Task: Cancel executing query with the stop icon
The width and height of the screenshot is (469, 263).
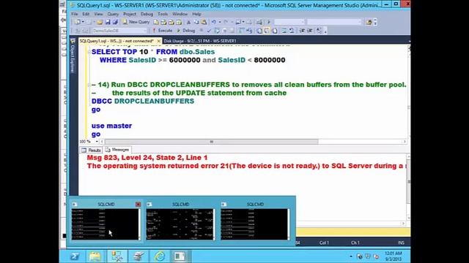Action: tap(202, 31)
